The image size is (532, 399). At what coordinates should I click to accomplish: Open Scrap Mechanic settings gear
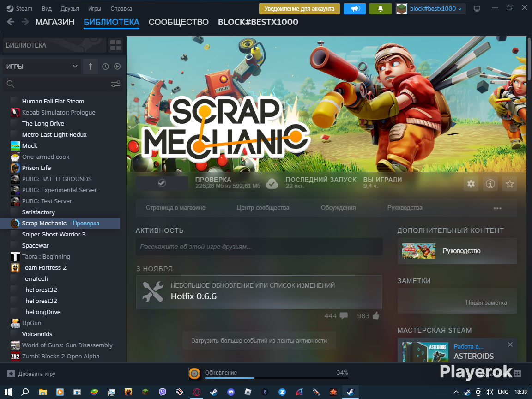pos(471,184)
